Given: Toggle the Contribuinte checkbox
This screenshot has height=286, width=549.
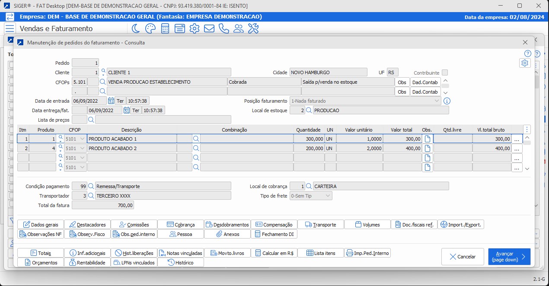Looking at the screenshot, I should [445, 72].
